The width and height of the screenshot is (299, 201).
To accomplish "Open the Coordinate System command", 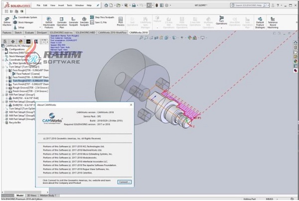I will coord(25,17).
